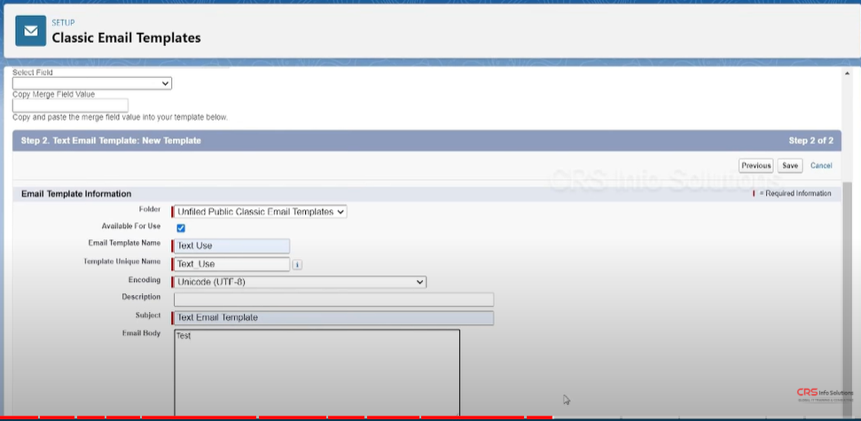Click the Classic Email Templates page title
Image resolution: width=861 pixels, height=421 pixels.
126,38
